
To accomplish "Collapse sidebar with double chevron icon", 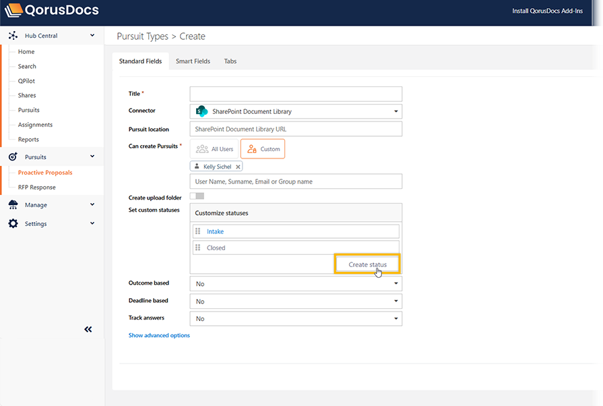I will (88, 329).
